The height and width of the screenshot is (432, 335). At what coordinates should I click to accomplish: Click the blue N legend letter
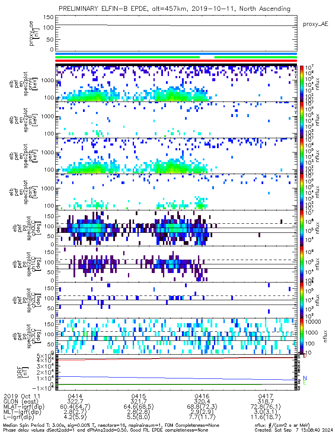coord(305,378)
